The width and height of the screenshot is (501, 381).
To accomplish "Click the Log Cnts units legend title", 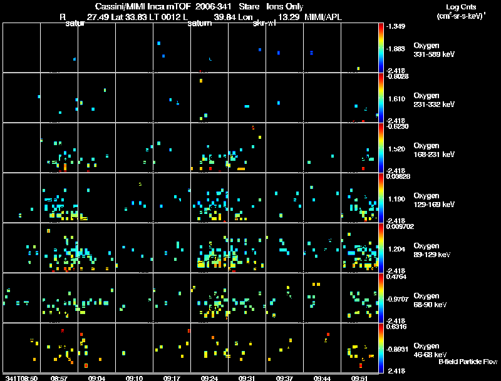I will pyautogui.click(x=461, y=11).
